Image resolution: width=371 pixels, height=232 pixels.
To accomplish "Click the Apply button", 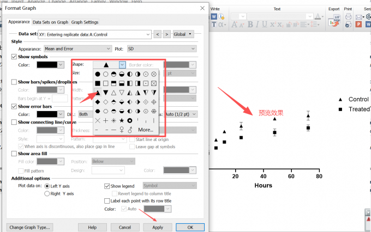I will pos(158,227).
